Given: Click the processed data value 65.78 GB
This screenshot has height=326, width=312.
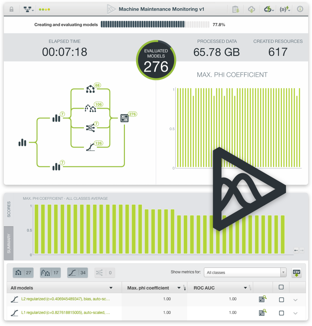Looking at the screenshot, I should 217,52.
